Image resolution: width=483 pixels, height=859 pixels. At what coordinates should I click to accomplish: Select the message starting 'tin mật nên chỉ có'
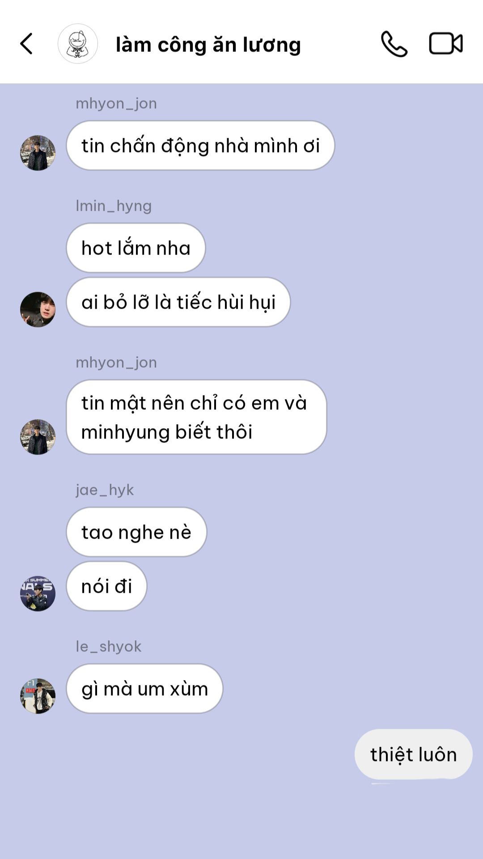point(196,417)
